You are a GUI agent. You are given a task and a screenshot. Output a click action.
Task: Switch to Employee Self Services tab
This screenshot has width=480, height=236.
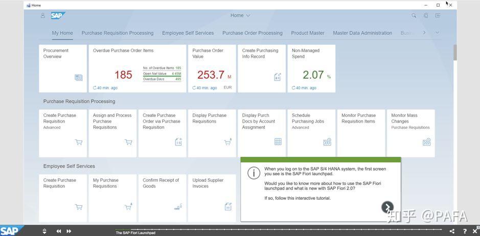coord(188,33)
